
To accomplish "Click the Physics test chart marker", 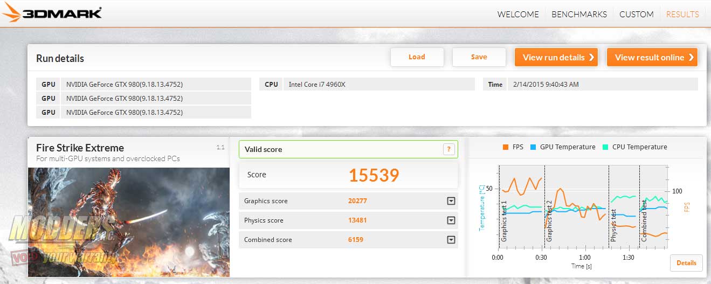I will tap(613, 225).
